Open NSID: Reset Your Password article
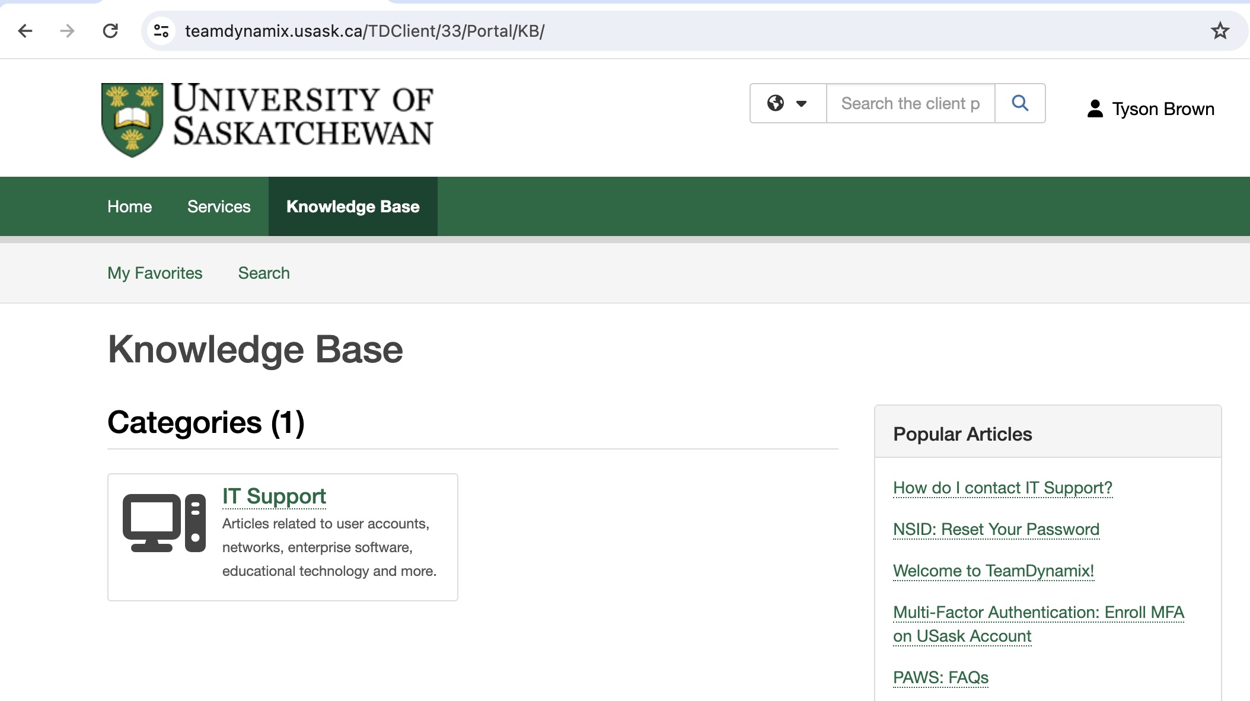Viewport: 1250px width, 701px height. [996, 529]
